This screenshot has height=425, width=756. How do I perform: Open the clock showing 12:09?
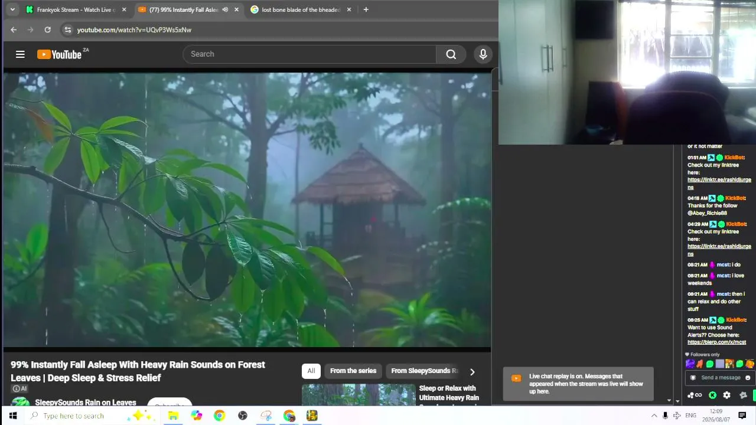coord(716,415)
